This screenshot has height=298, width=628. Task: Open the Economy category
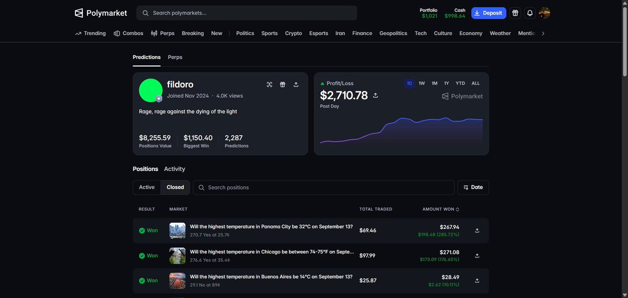[471, 33]
